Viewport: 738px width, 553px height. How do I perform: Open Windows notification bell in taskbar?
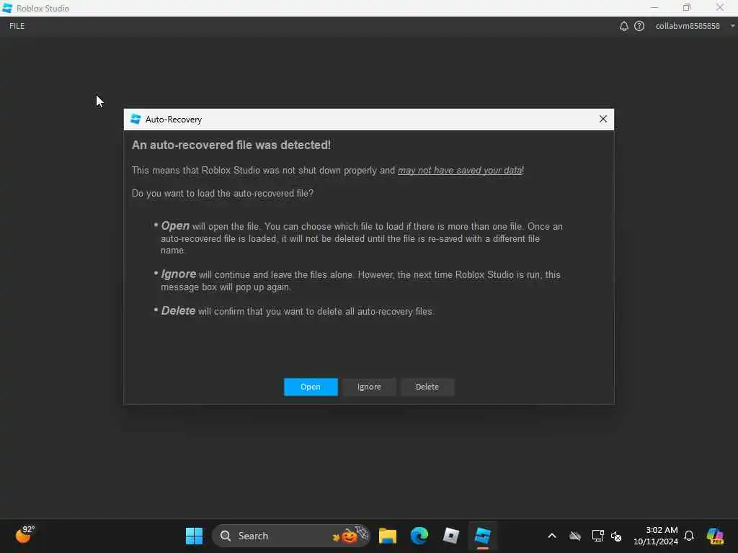[x=688, y=536]
